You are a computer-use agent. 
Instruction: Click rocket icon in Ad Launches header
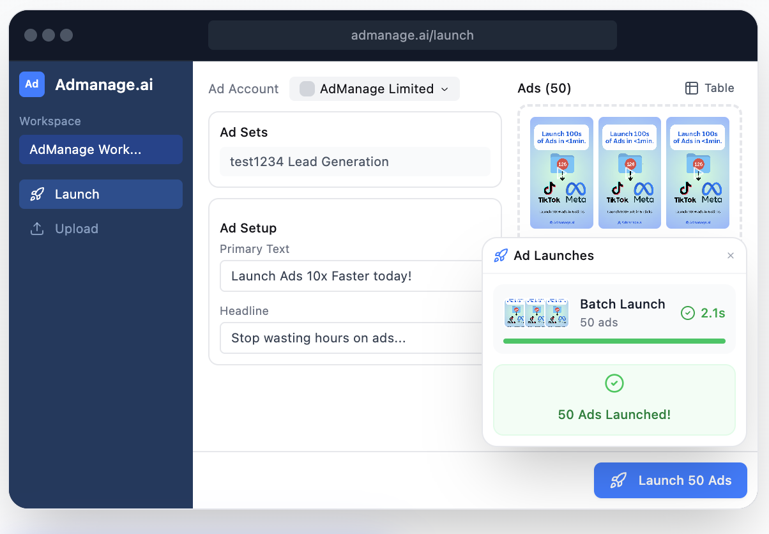(501, 256)
